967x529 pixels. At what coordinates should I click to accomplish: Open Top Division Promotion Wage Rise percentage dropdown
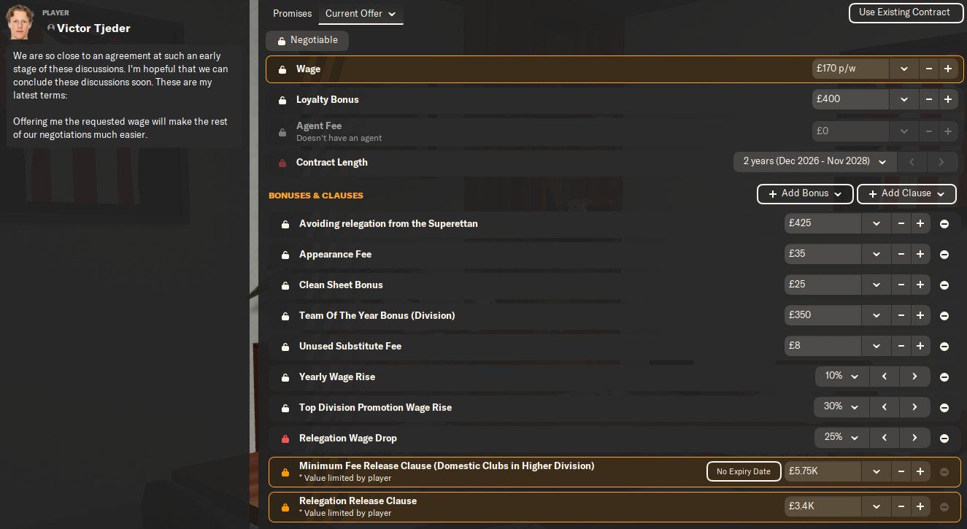click(x=841, y=407)
